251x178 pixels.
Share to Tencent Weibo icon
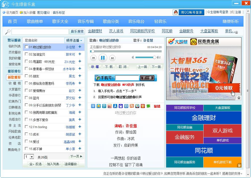coord(104,106)
